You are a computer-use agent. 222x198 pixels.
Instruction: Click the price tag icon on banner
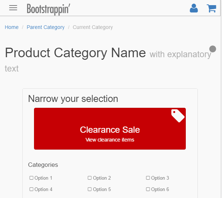click(x=178, y=115)
